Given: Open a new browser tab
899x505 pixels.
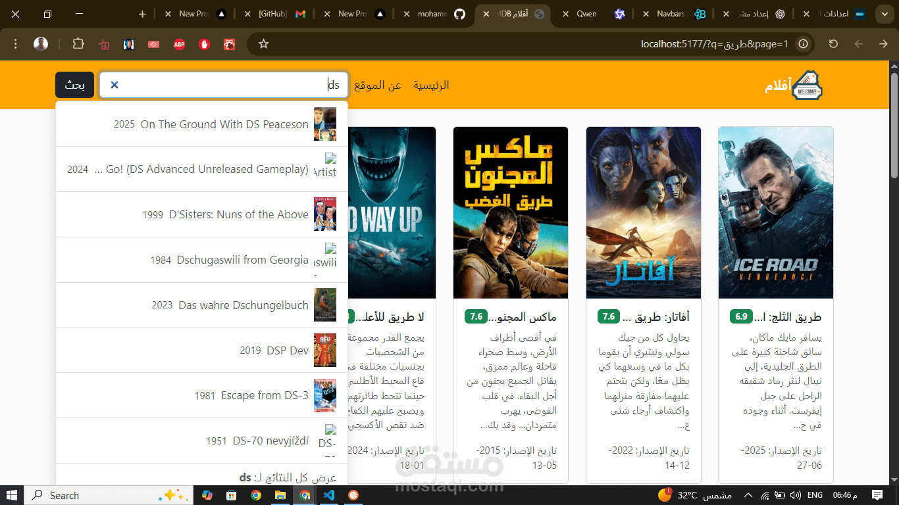Looking at the screenshot, I should pos(143,14).
